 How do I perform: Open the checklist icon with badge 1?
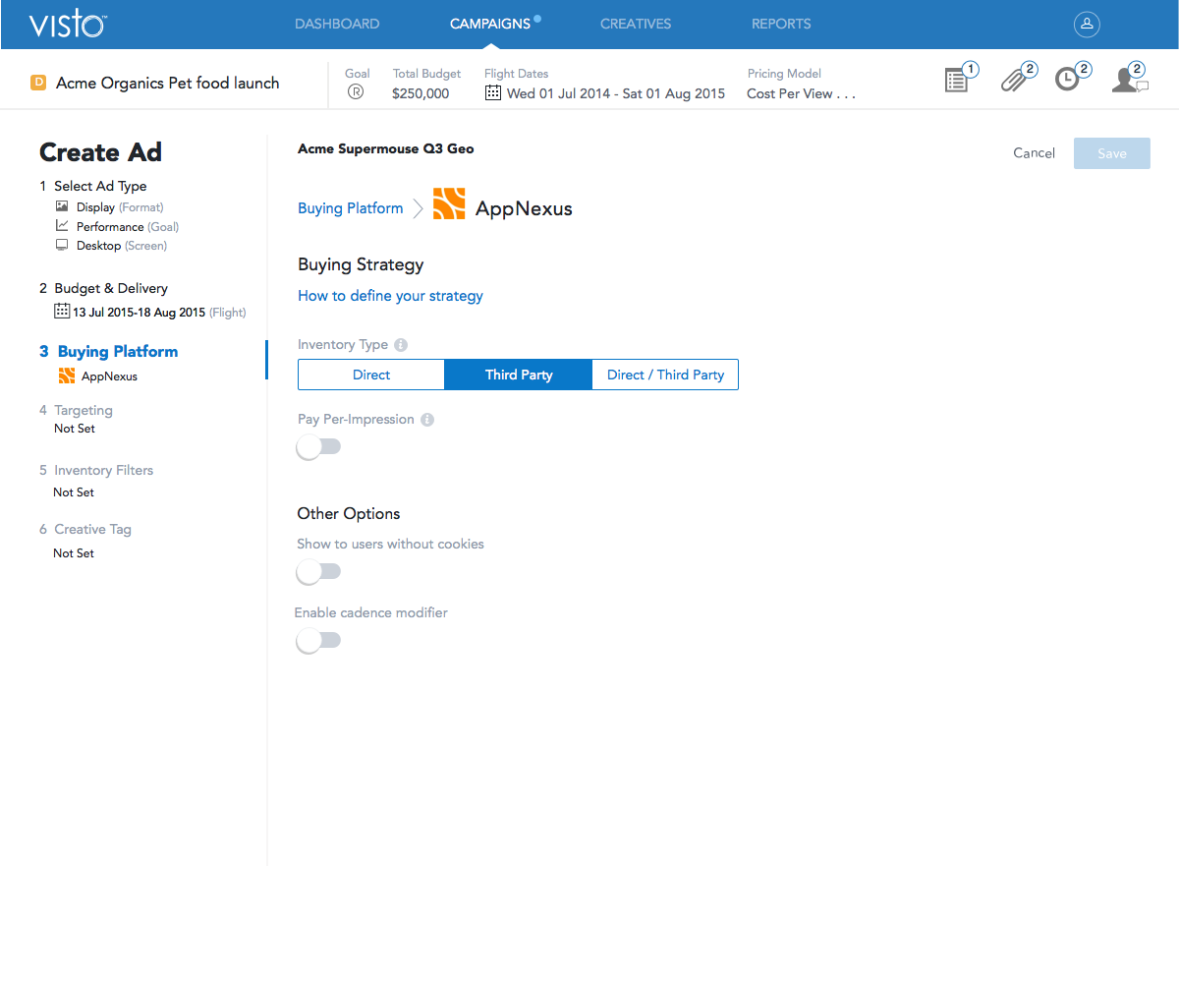click(956, 80)
